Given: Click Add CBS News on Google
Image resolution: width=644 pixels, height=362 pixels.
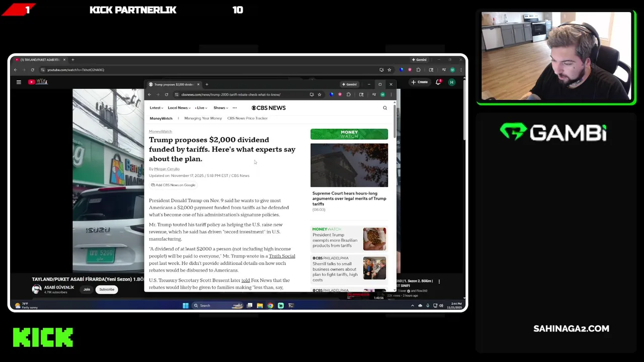Looking at the screenshot, I should (173, 185).
